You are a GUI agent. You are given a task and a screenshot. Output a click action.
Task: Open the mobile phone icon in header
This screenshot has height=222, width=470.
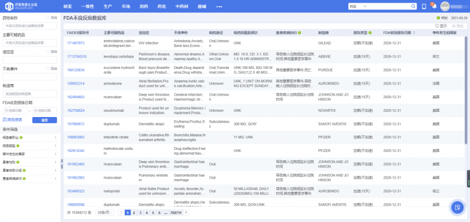[424, 6]
